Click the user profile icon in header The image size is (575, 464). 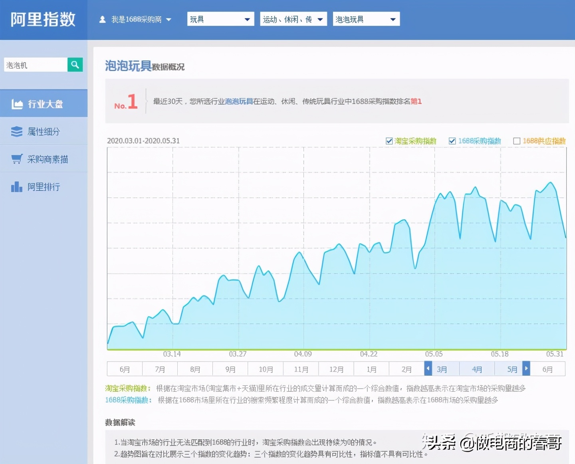pyautogui.click(x=103, y=19)
